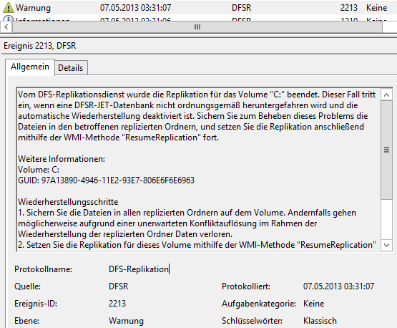Open the Details tab
397x328 pixels.
point(71,68)
